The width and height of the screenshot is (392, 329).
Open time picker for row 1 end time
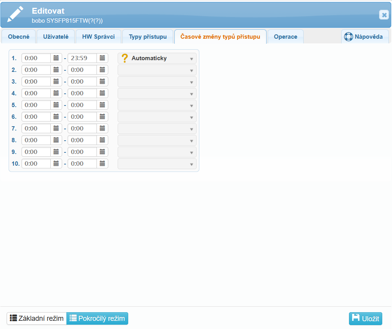pos(102,58)
